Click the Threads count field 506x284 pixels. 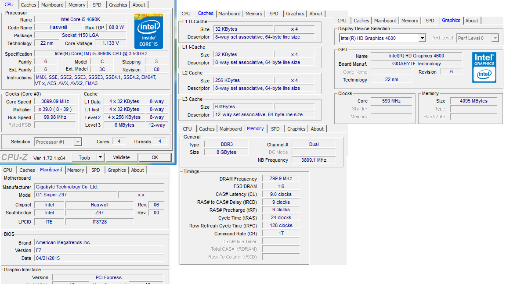point(160,141)
